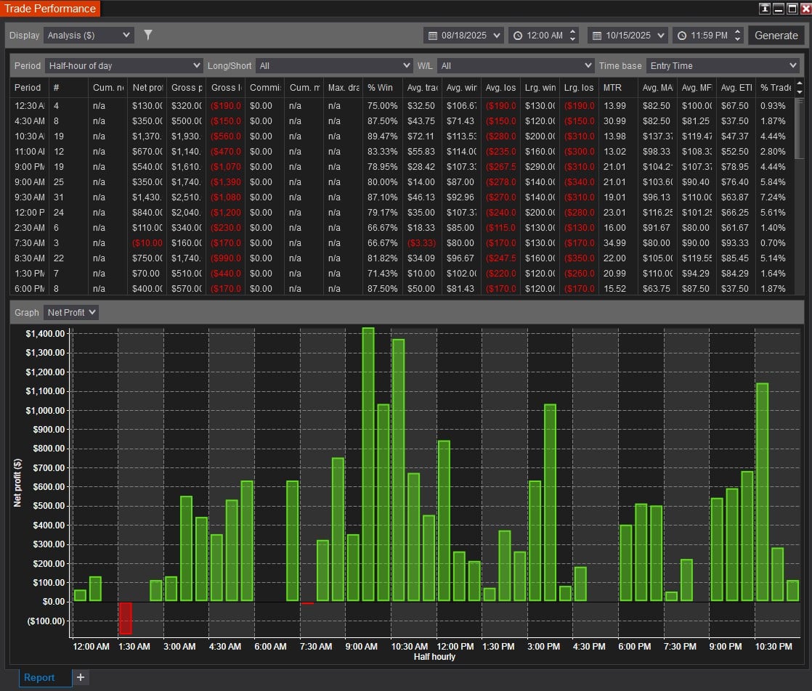
Task: Increment the 12:00 AM start time
Action: pos(573,31)
